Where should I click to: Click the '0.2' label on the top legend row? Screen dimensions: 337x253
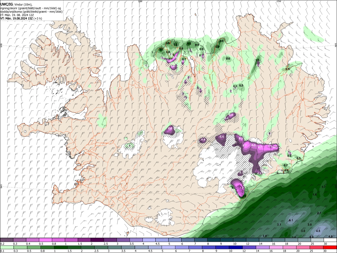pyautogui.click(x=2, y=244)
